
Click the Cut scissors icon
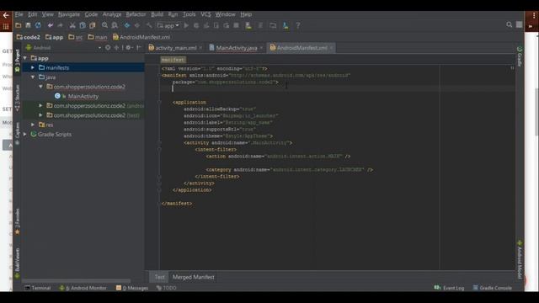click(x=72, y=25)
